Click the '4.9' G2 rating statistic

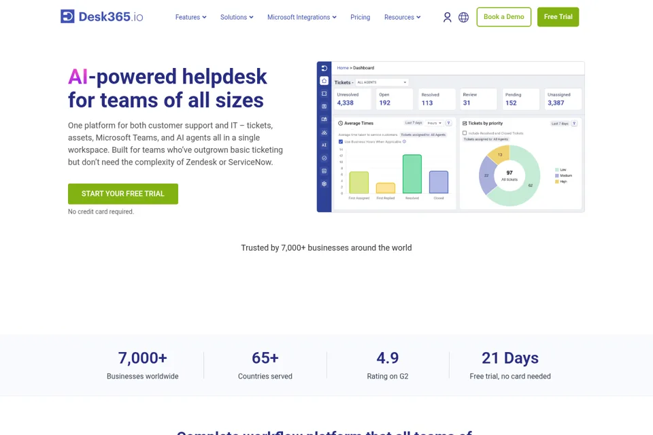[388, 358]
